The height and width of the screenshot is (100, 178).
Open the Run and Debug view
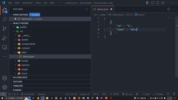[4, 38]
